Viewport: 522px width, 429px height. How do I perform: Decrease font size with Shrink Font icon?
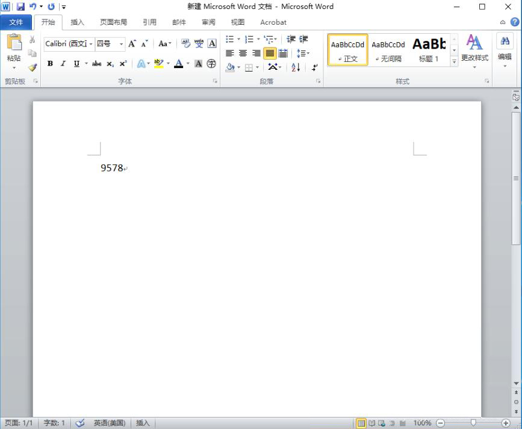[x=144, y=43]
